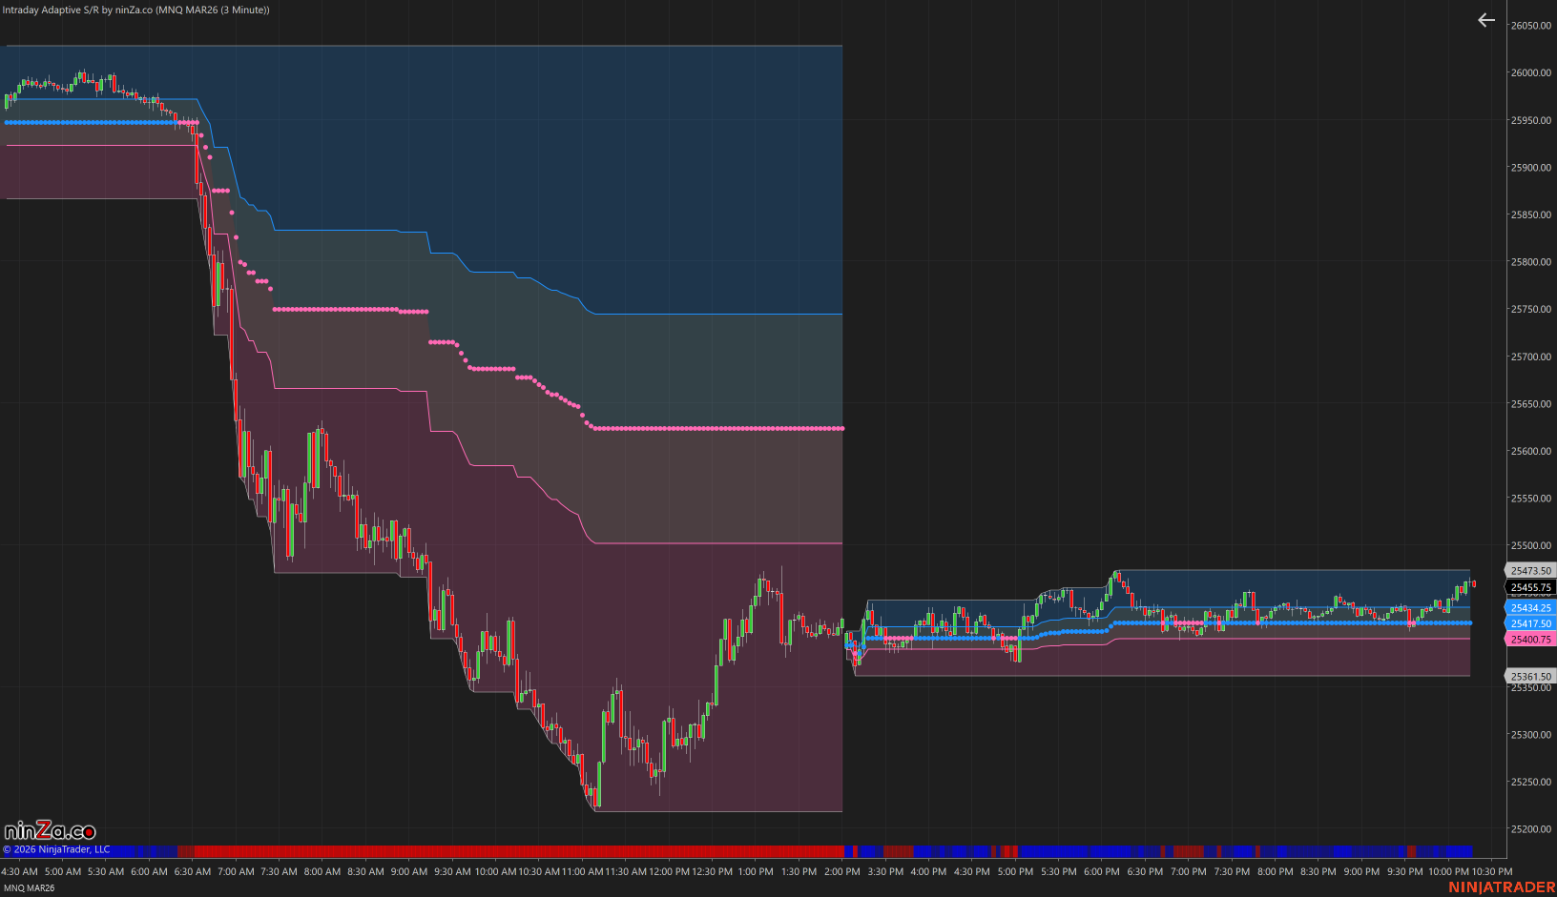This screenshot has width=1557, height=897.
Task: Click the gray 25473.50 price marker
Action: tap(1530, 571)
